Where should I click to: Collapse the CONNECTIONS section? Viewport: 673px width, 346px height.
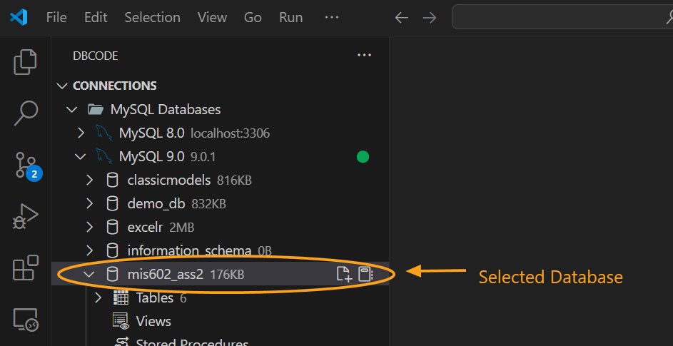coord(62,86)
